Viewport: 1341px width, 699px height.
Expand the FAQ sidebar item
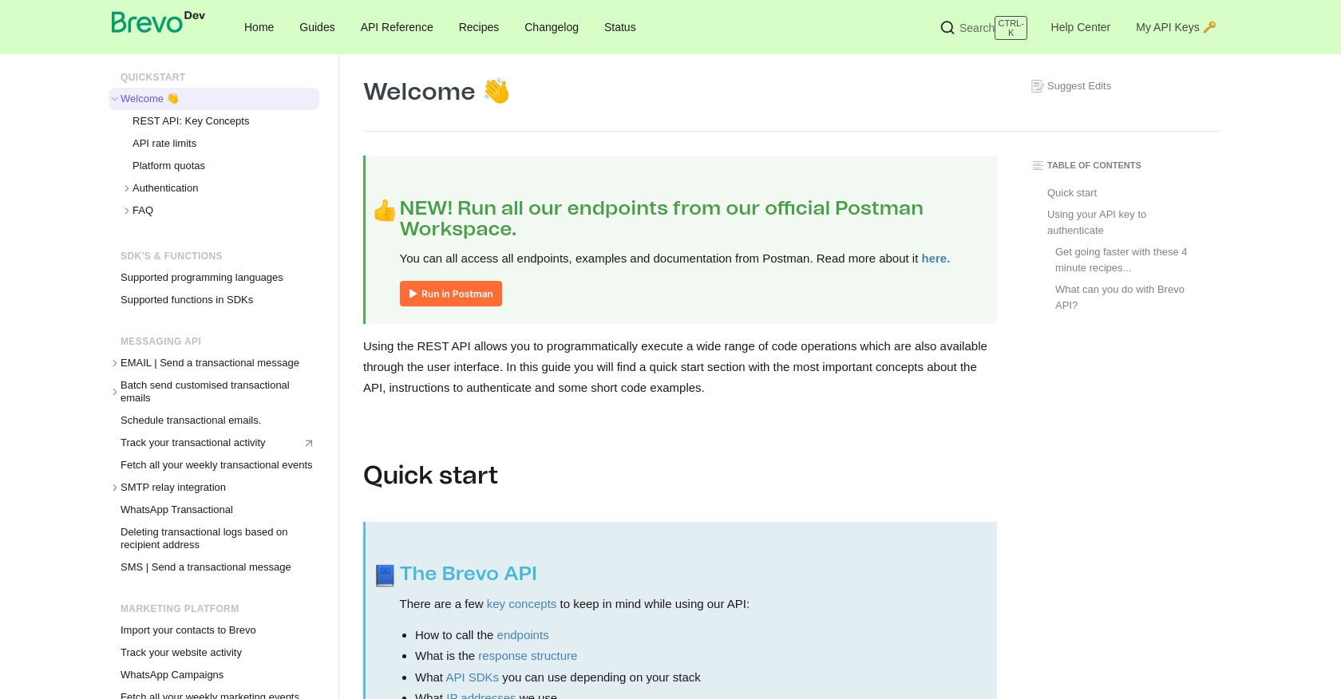click(x=127, y=211)
